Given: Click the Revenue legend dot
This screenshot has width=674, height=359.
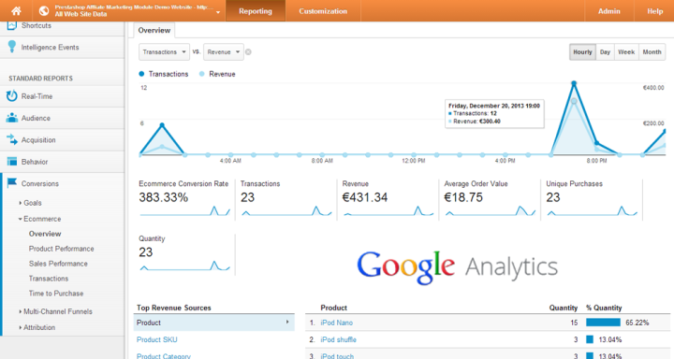Looking at the screenshot, I should point(202,74).
